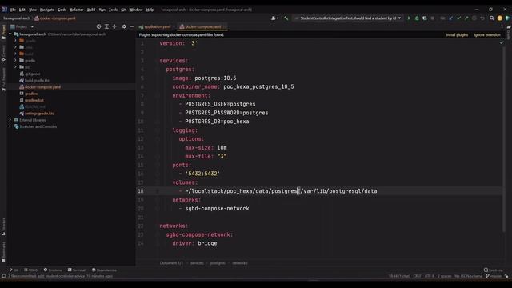The image size is (512, 288).
Task: Open Project panel settings gear
Action: 124,26
